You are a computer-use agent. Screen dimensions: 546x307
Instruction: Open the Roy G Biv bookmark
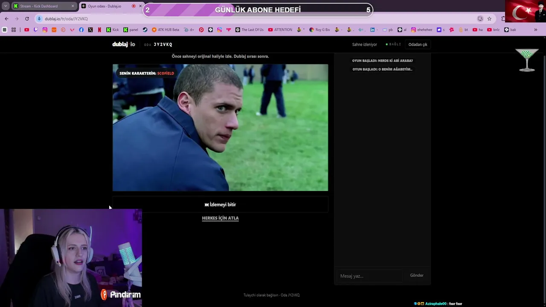[x=320, y=30]
